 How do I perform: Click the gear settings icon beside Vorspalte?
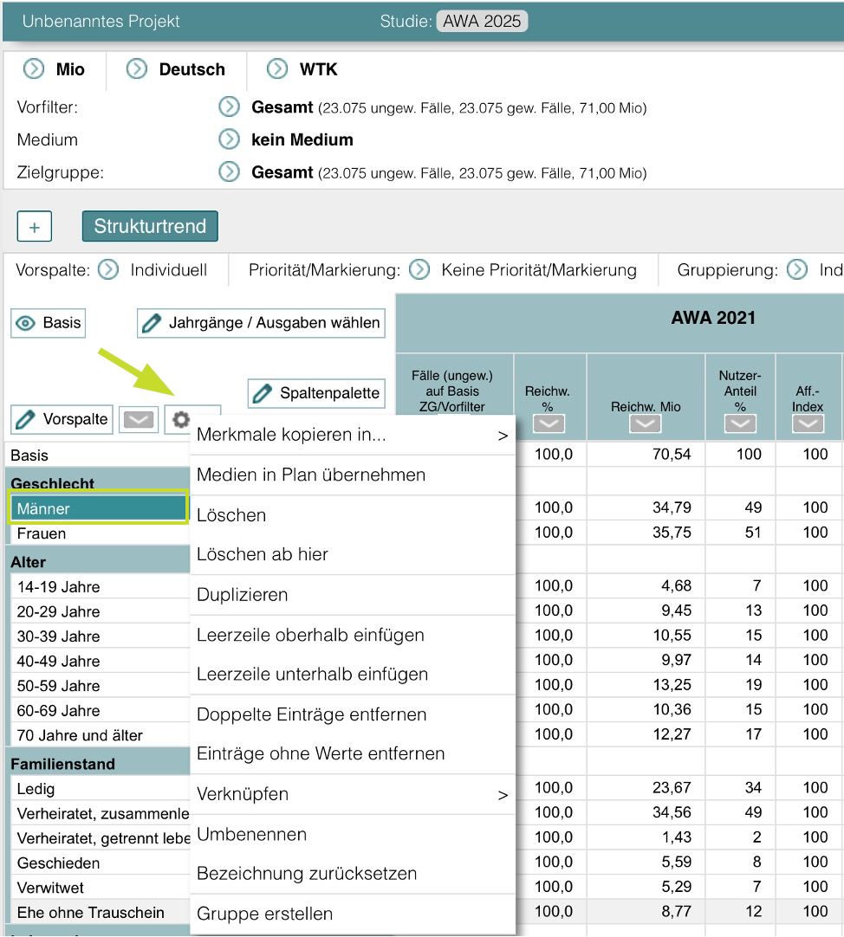pyautogui.click(x=181, y=419)
